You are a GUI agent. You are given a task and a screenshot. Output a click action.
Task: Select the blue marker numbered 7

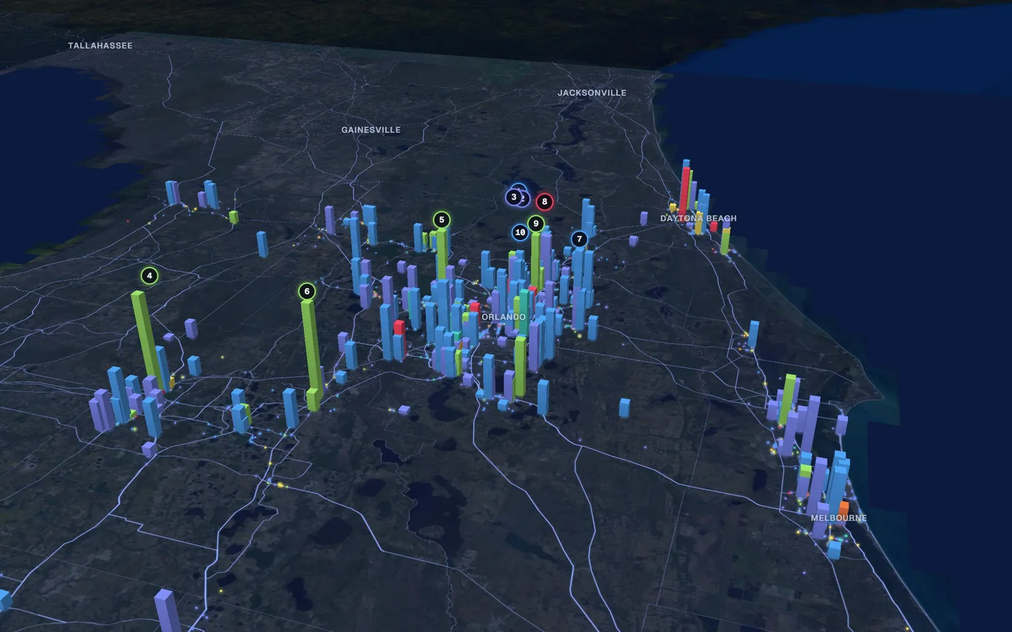coord(579,239)
